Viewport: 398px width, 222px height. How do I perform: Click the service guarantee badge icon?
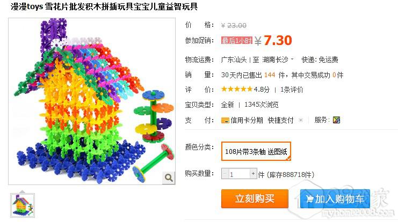point(336,120)
